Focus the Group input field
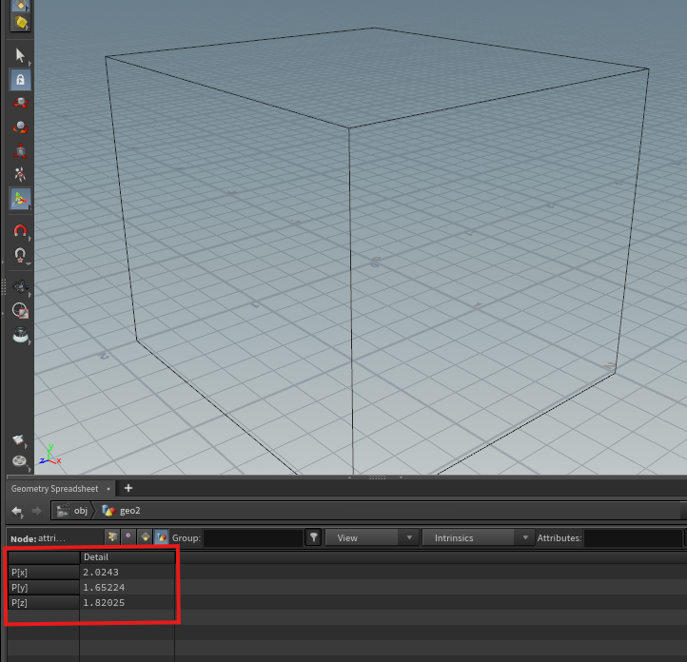687x662 pixels. [x=253, y=538]
